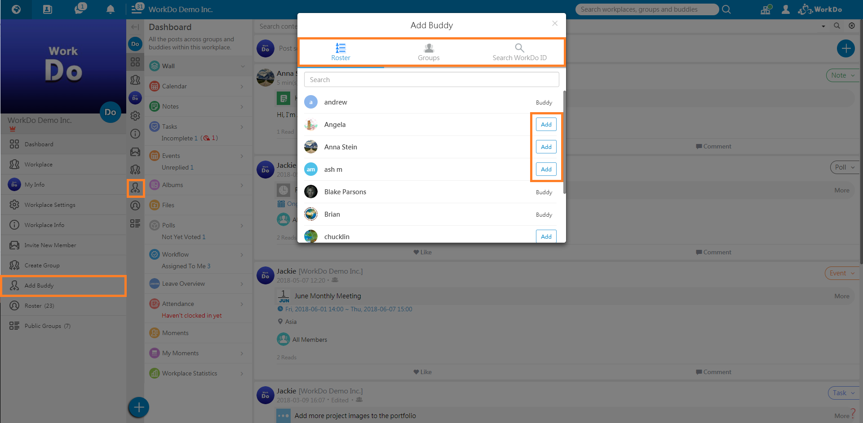Focus the top workplace search box
The width and height of the screenshot is (863, 423).
point(647,9)
